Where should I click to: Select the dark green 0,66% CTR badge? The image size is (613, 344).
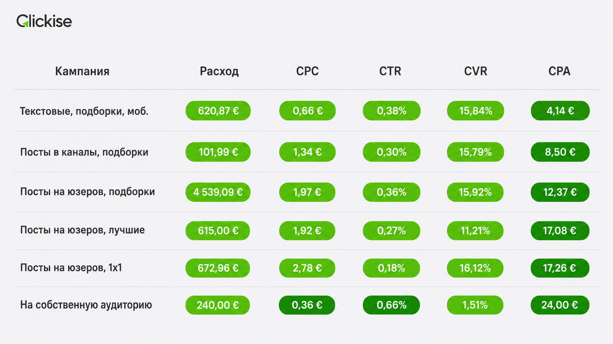(391, 305)
